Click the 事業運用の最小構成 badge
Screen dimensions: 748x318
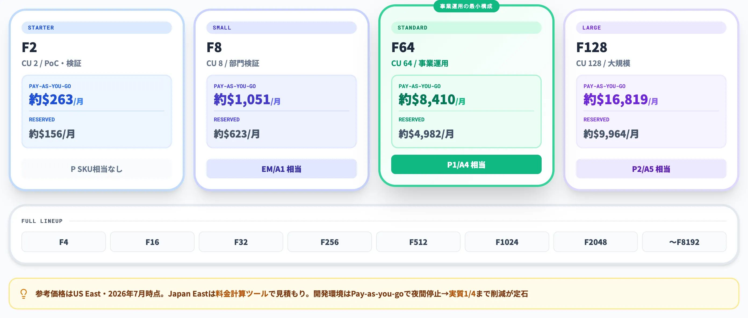[466, 6]
